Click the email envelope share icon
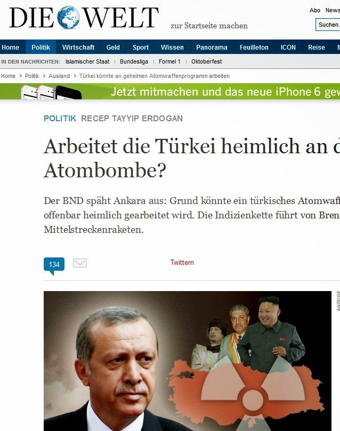The image size is (340, 431). coord(80,263)
